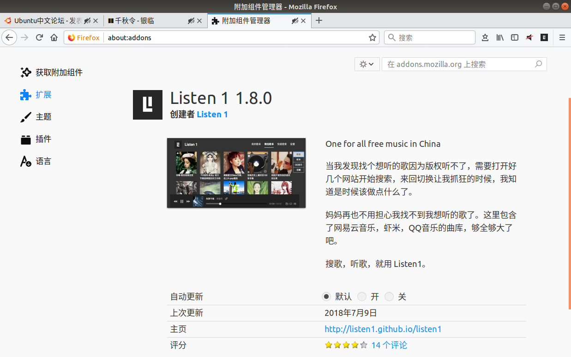Screen dimensions: 571x357
Task: Focus the about:addons address bar
Action: 235,38
